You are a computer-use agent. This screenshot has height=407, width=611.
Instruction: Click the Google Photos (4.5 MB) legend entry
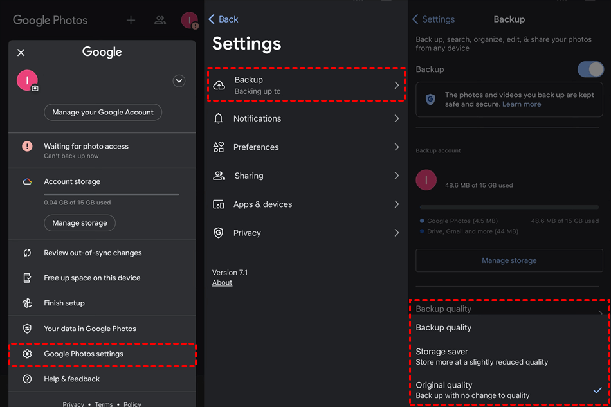(x=459, y=221)
